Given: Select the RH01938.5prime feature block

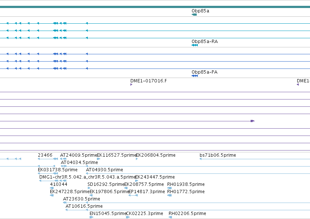Looking at the screenshot, I should (169, 188).
